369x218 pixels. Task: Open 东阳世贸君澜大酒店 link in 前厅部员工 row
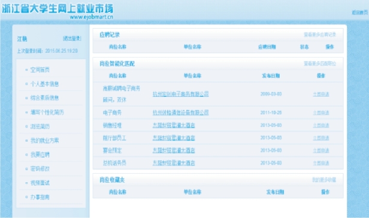174,138
